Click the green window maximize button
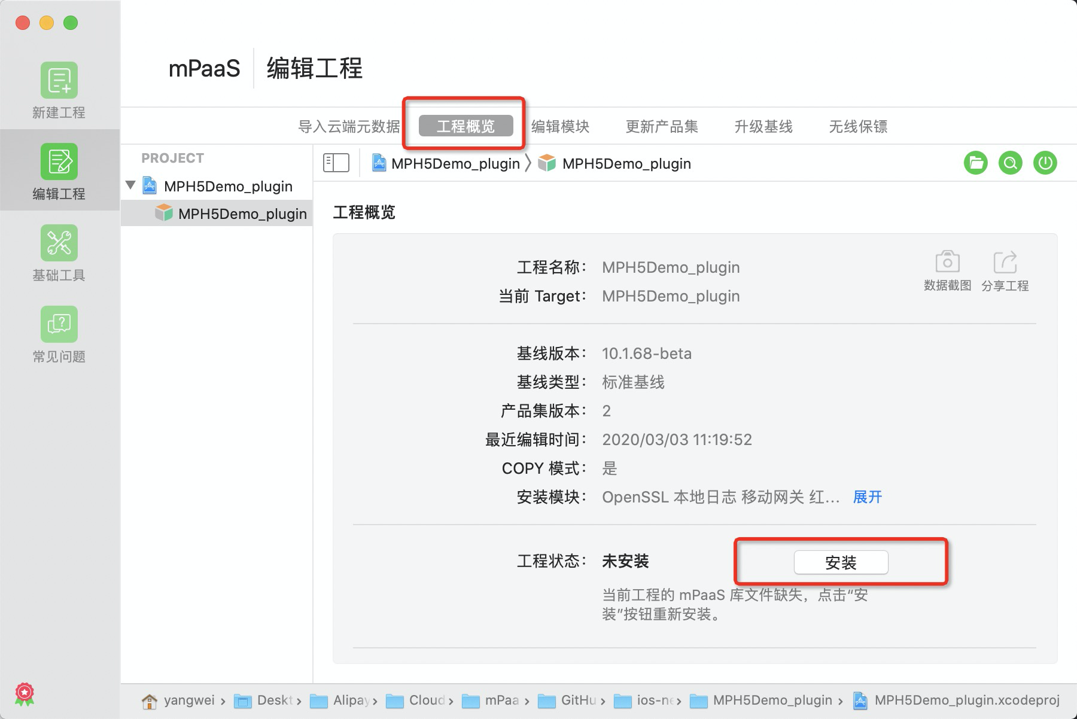Screen dimensions: 1077x719 (x=71, y=23)
